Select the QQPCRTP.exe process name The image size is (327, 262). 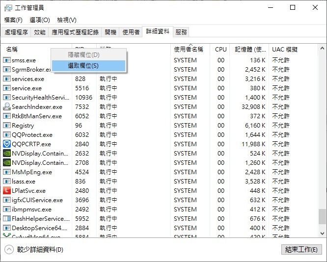[x=31, y=144]
